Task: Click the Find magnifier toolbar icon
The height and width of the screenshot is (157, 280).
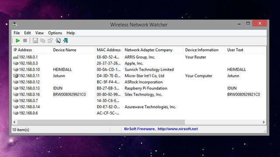Action: (x=58, y=41)
